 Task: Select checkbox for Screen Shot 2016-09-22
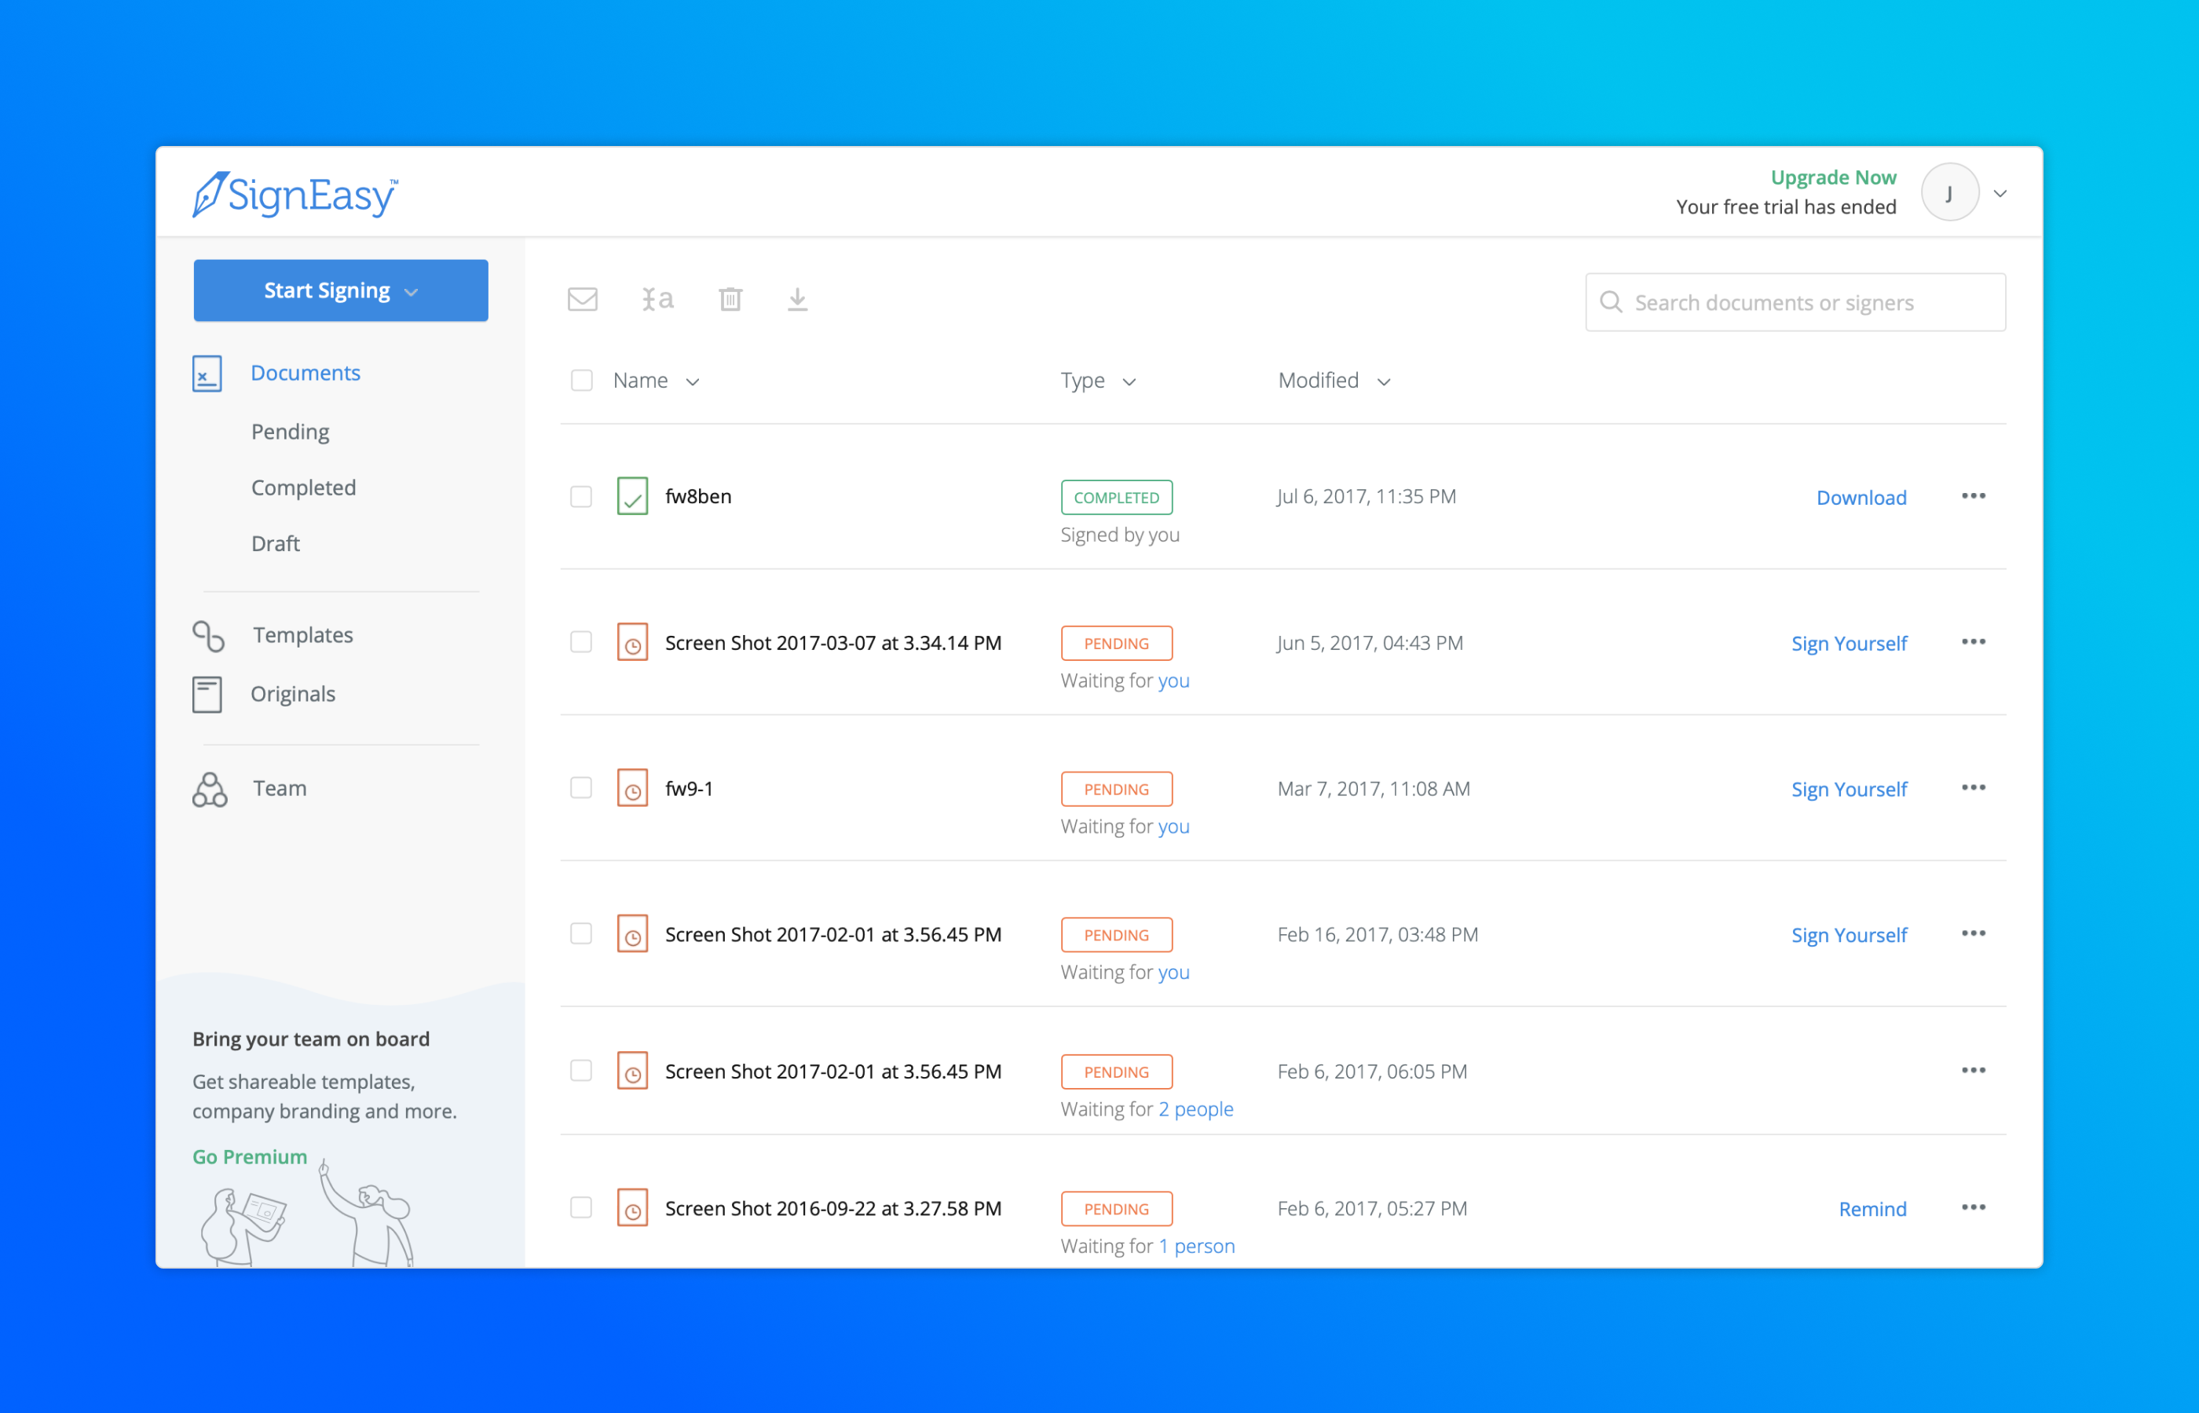point(581,1207)
